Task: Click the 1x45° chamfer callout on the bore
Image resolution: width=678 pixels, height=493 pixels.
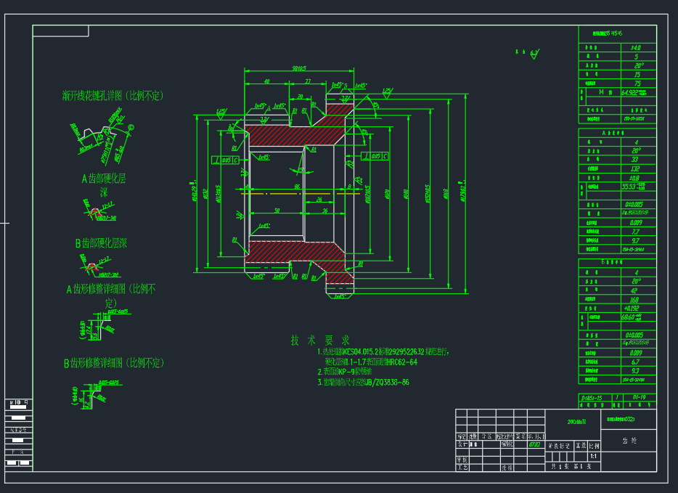Action: pos(266,155)
